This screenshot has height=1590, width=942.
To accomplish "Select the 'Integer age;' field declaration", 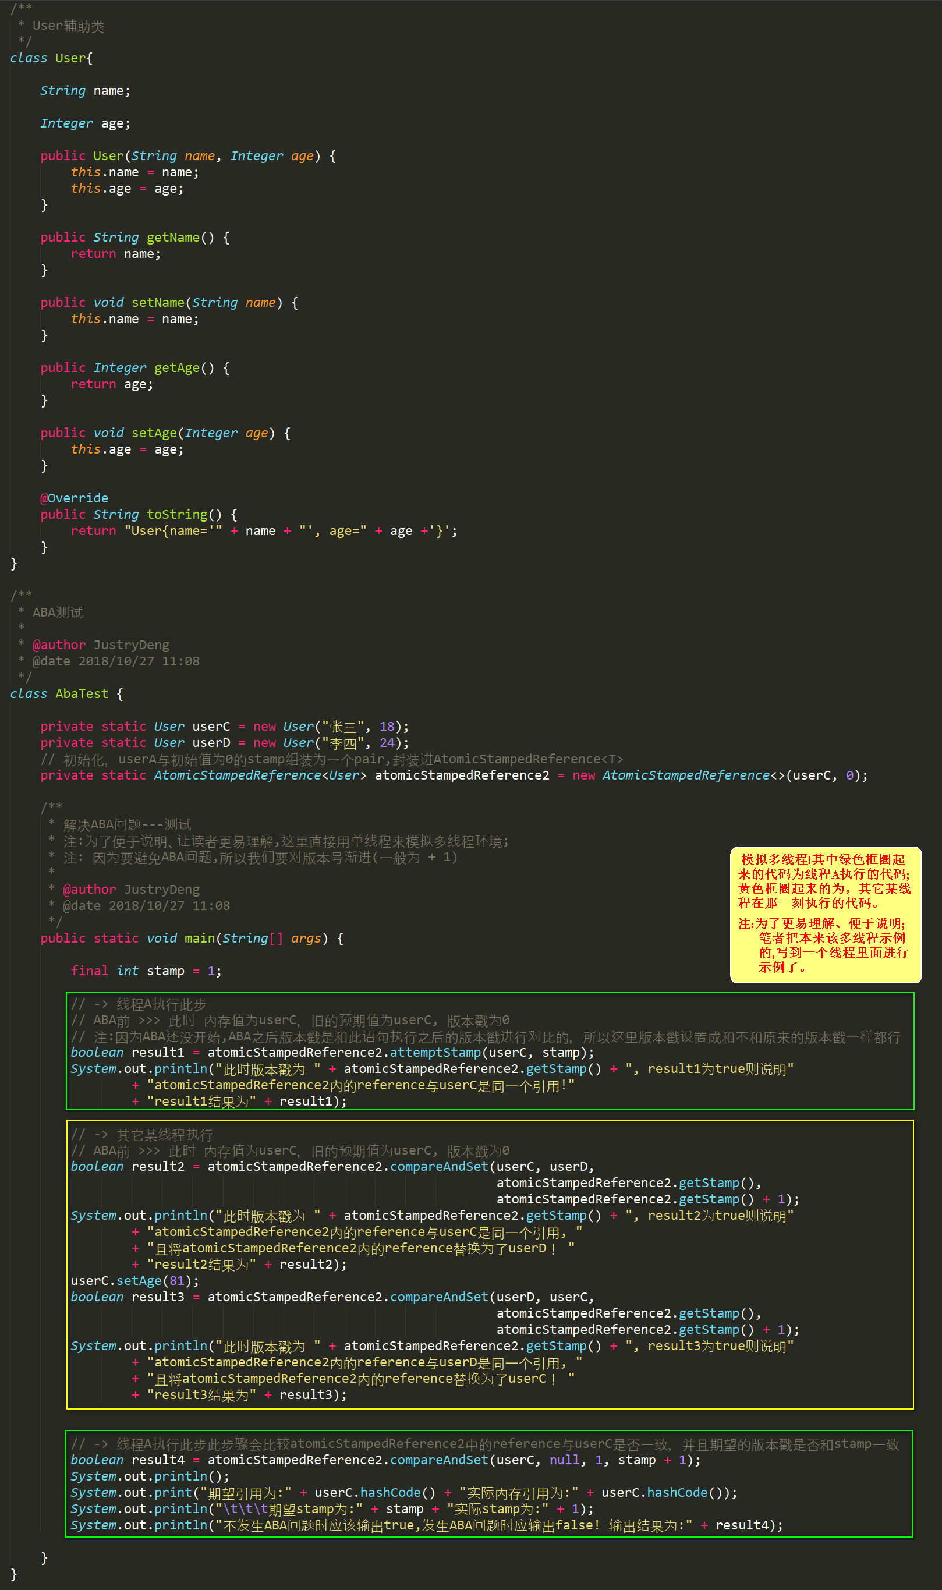I will click(x=85, y=123).
